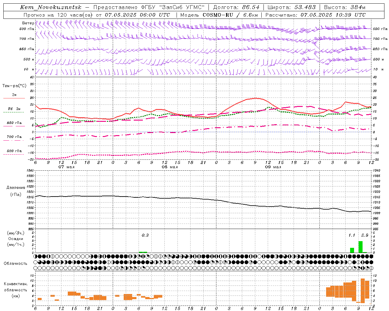Click the 1.1 precipitation value label
The width and height of the screenshot is (389, 311).
(352, 235)
